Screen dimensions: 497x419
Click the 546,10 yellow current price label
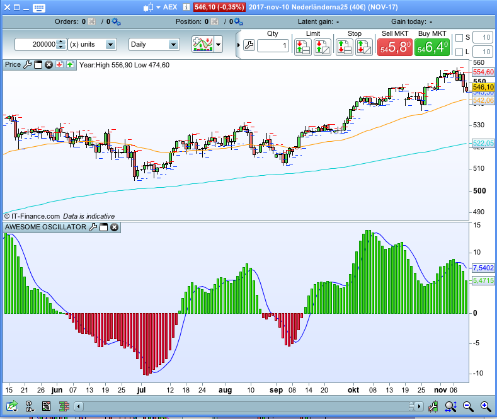coord(483,87)
